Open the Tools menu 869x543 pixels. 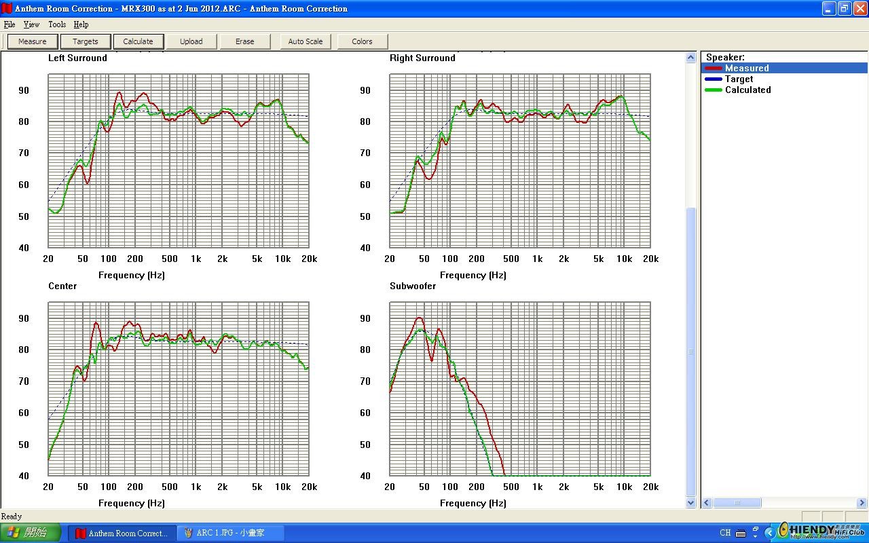[57, 24]
